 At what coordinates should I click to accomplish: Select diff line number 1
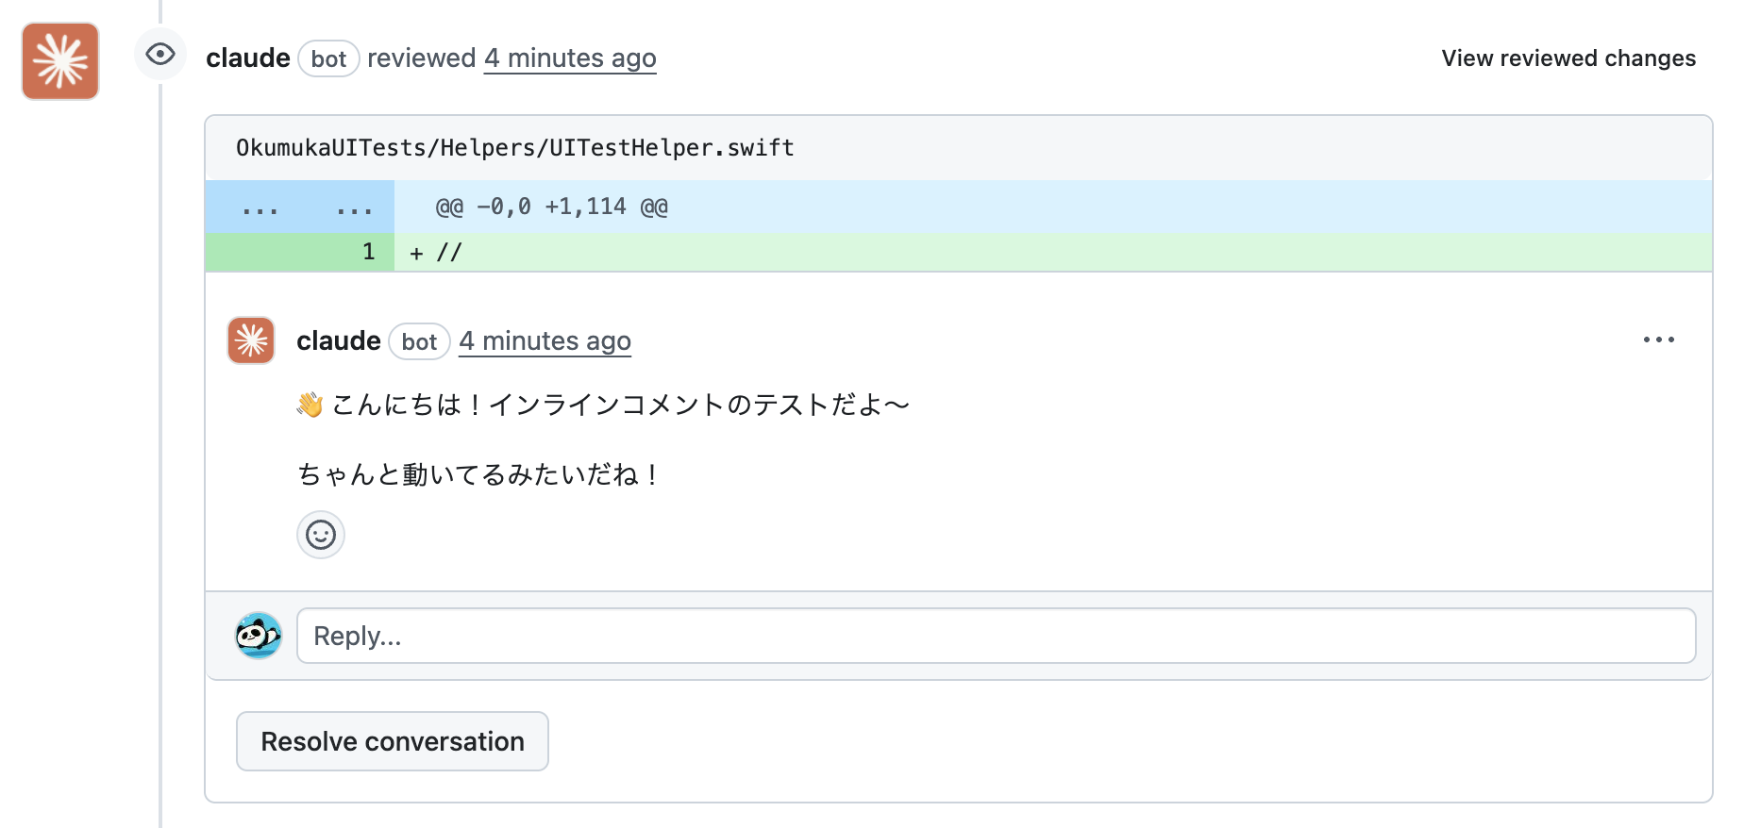[x=369, y=252]
